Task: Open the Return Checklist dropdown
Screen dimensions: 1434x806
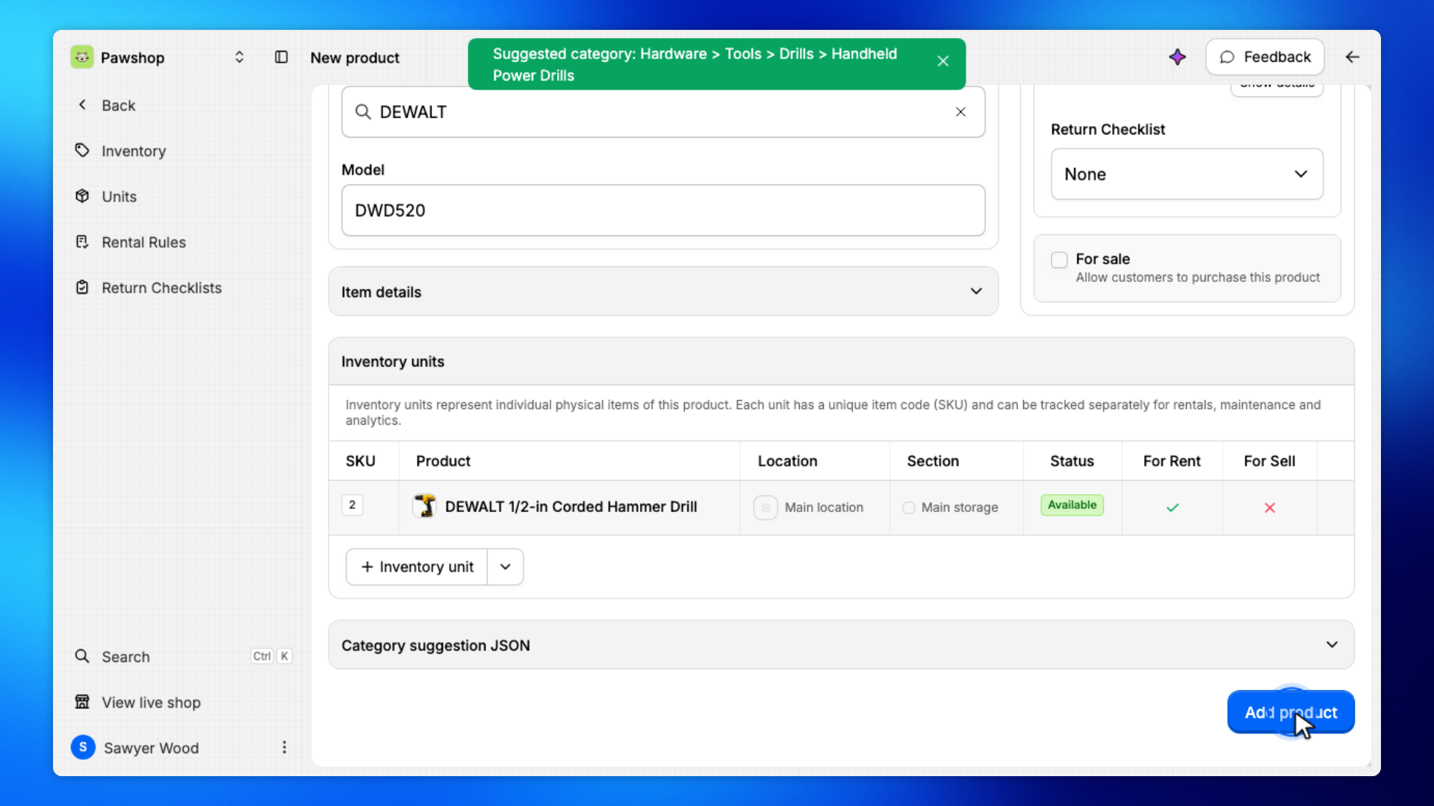Action: coord(1187,174)
